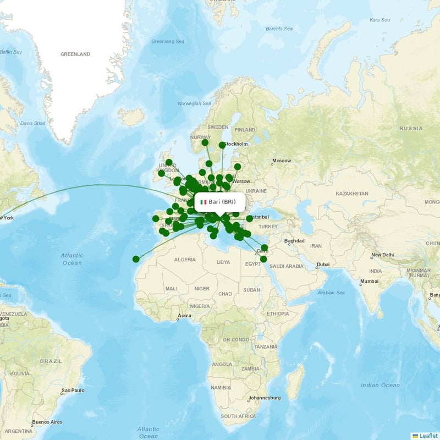Viewport: 440px width, 440px height.
Task: Click the marker over the United Kingdom
Action: 169,162
